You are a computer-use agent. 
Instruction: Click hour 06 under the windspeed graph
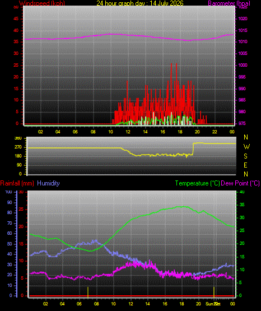pos(75,132)
